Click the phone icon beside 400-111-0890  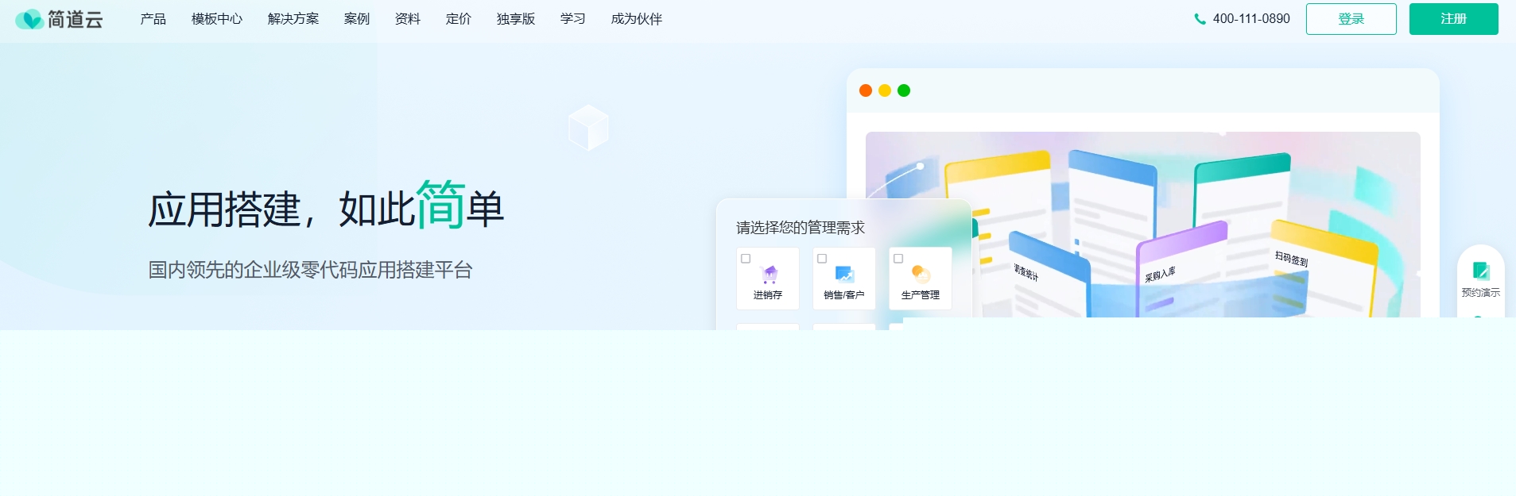pos(1200,19)
